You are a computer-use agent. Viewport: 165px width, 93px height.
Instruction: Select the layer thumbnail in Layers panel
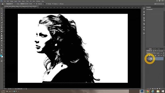[150, 59]
